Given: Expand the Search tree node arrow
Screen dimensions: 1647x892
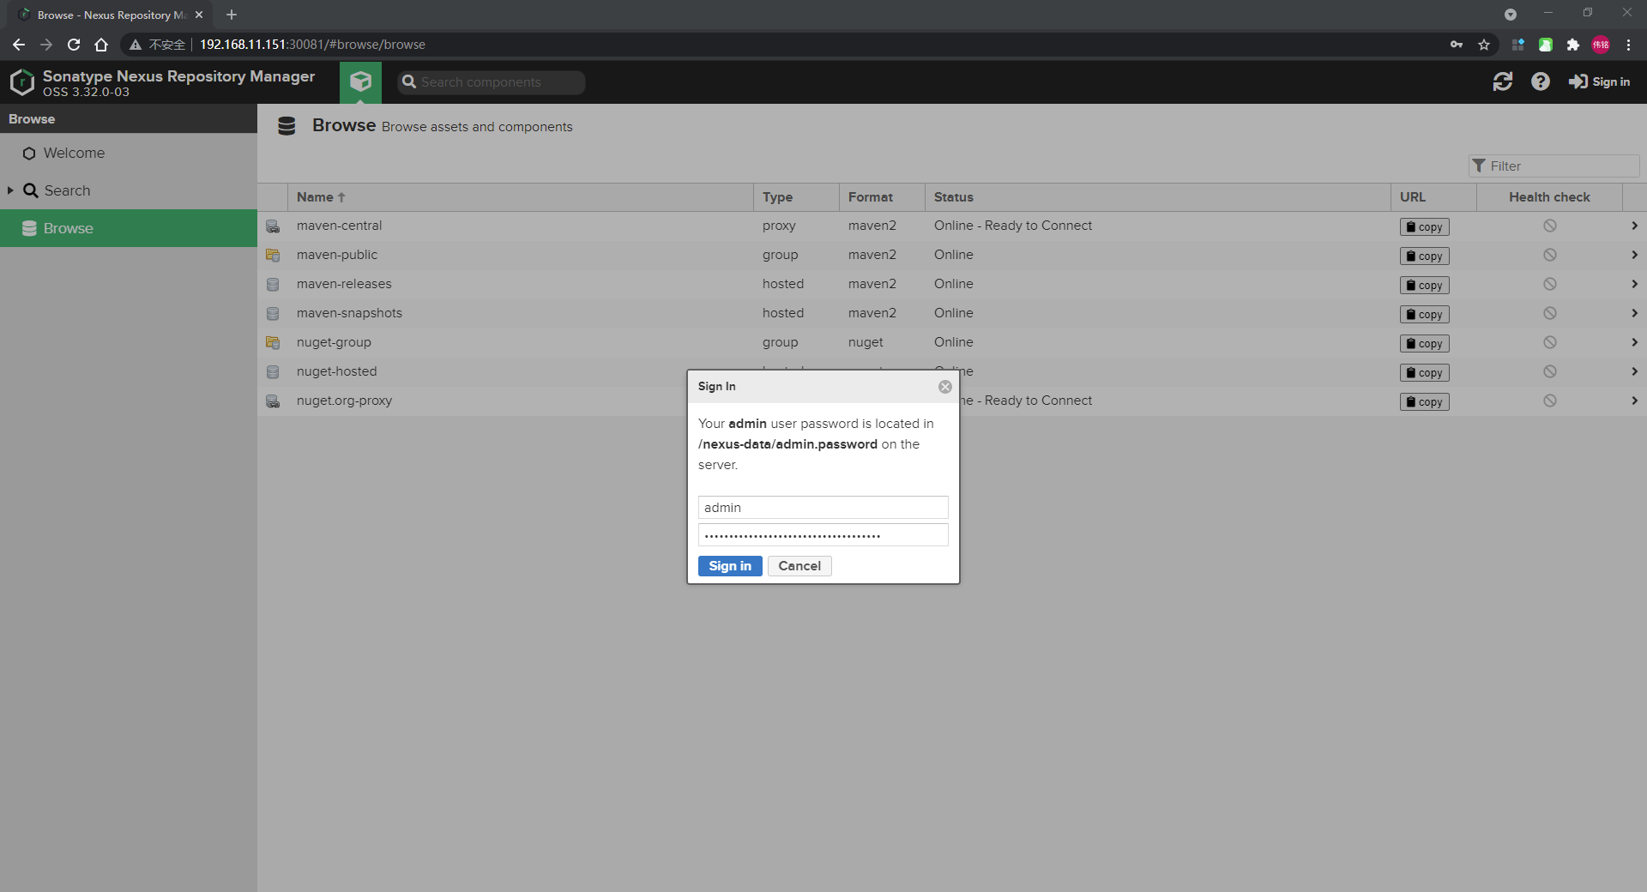Looking at the screenshot, I should tap(10, 190).
